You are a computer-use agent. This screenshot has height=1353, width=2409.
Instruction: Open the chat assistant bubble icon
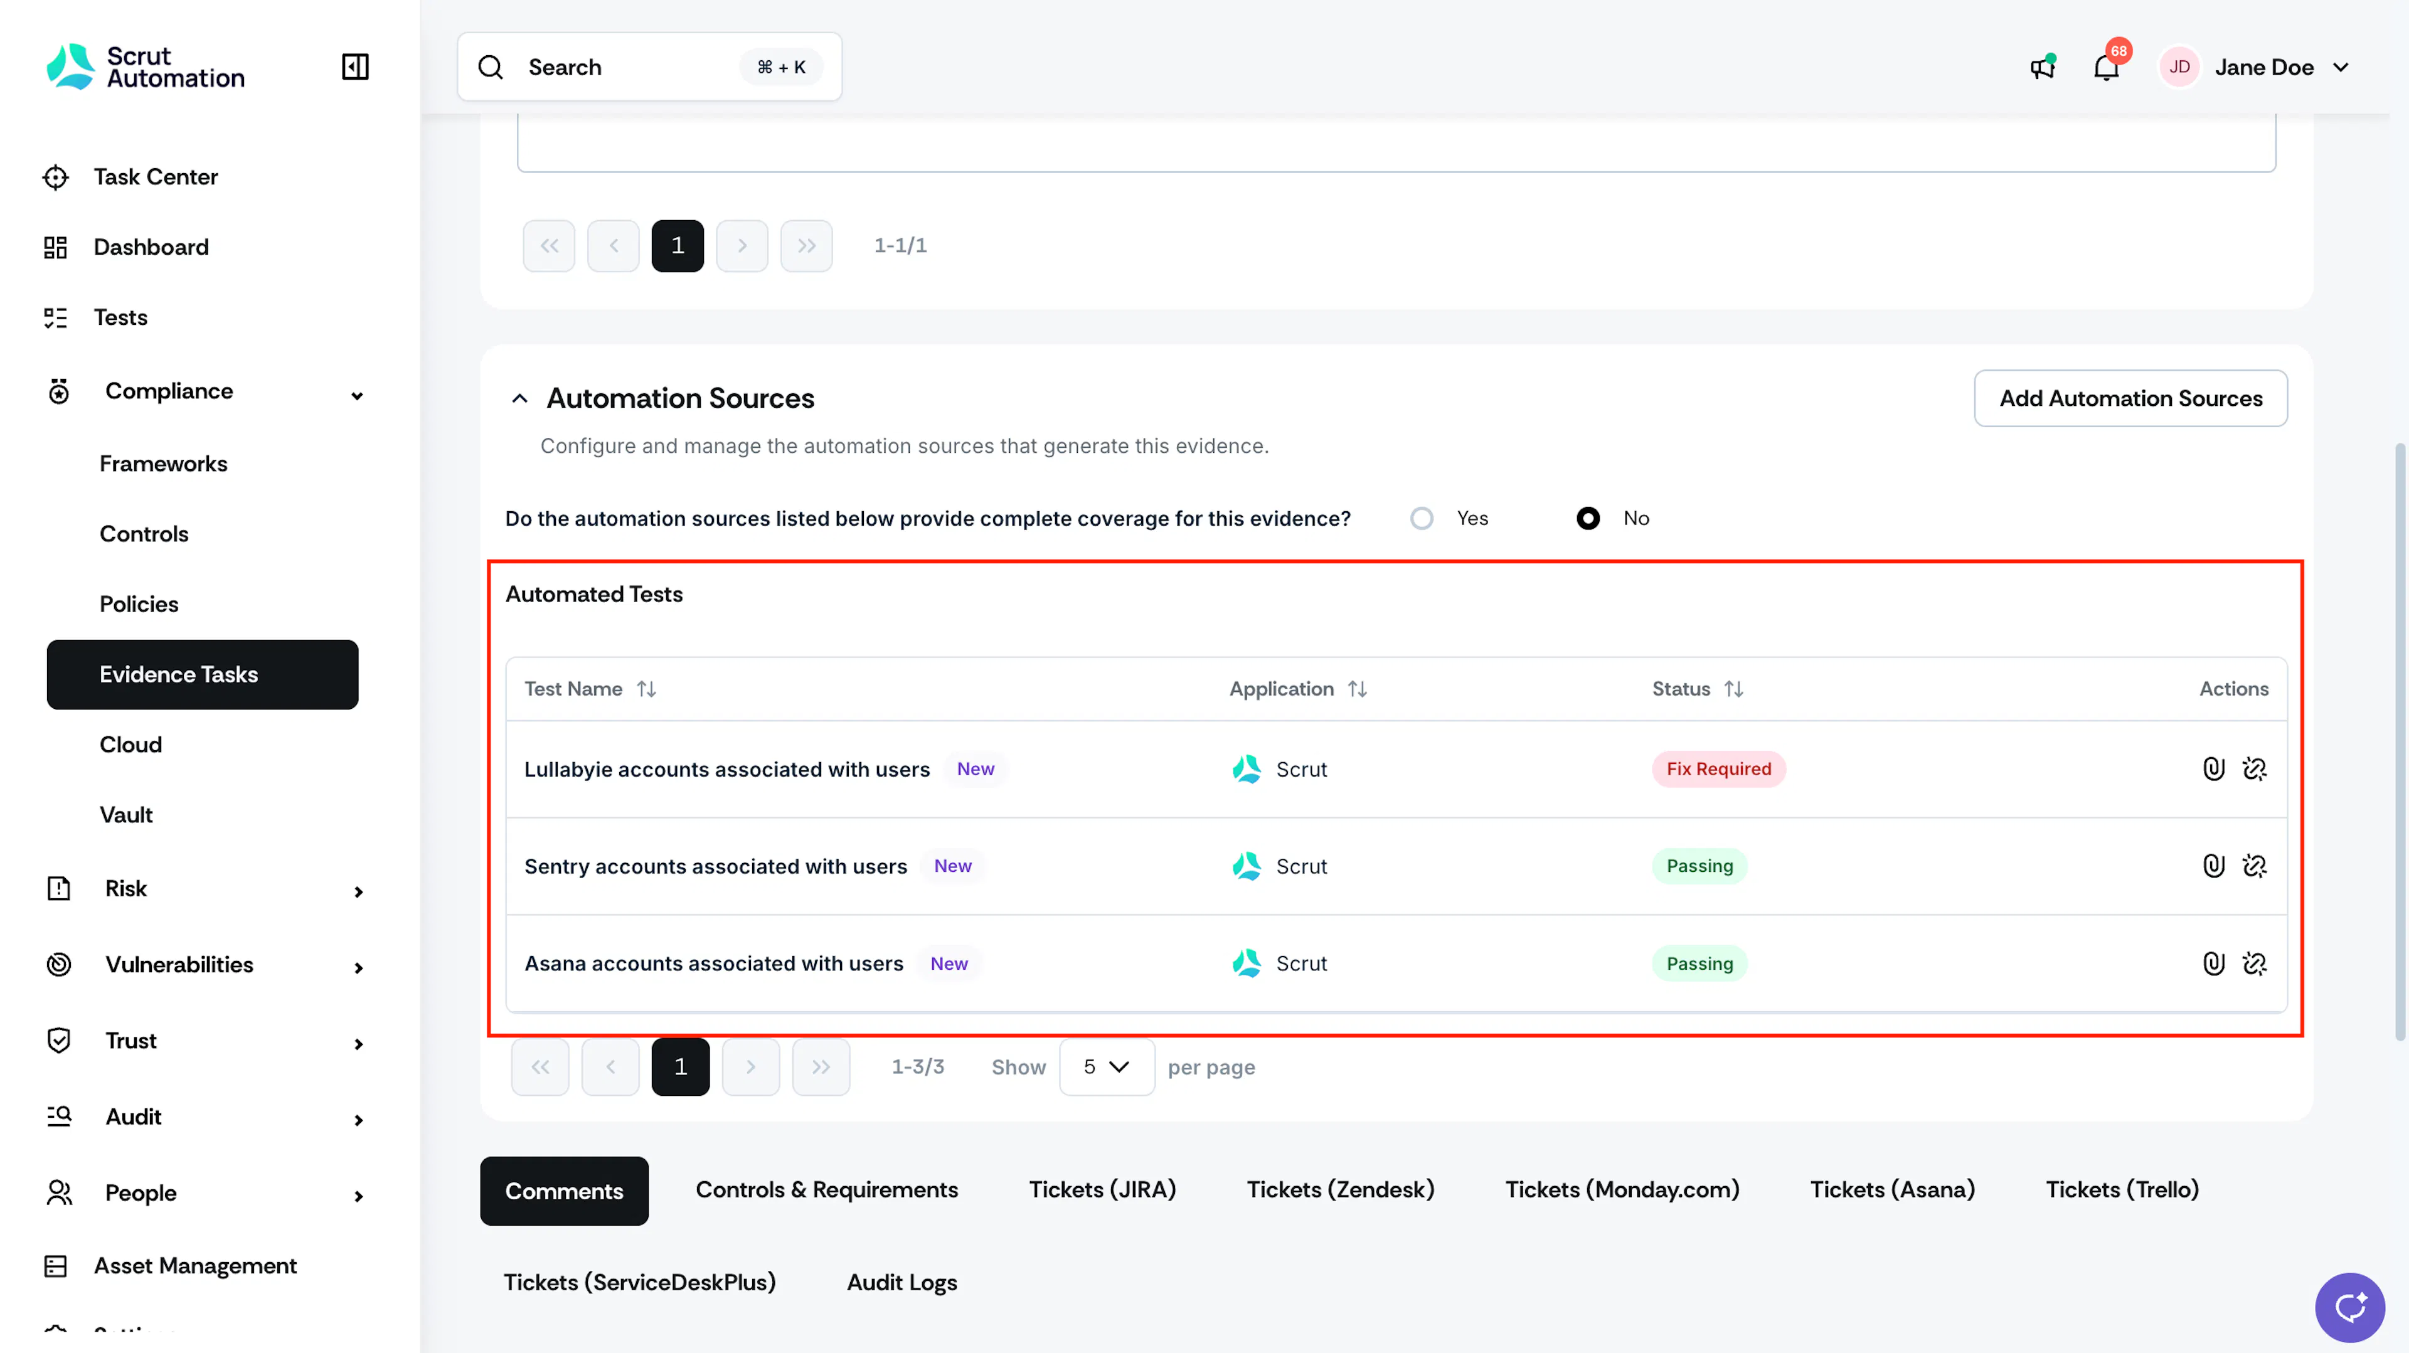pos(2350,1307)
